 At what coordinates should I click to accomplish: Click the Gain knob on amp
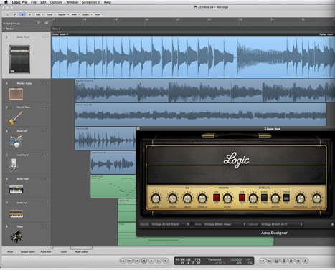tap(156, 198)
